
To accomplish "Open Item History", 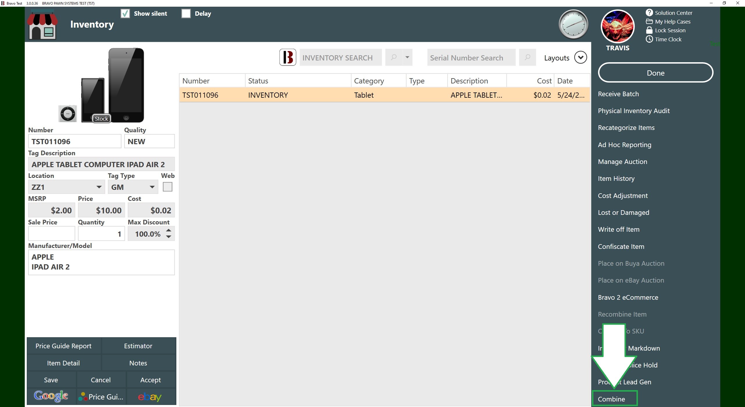I will pyautogui.click(x=616, y=178).
